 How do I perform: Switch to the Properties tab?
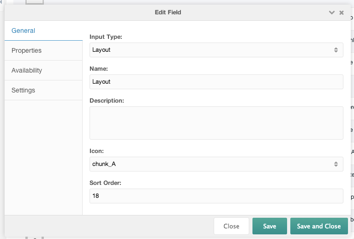coord(43,50)
